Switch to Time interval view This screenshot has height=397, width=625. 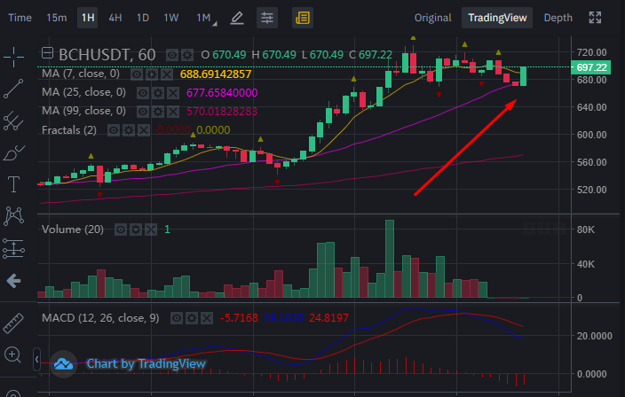[20, 18]
